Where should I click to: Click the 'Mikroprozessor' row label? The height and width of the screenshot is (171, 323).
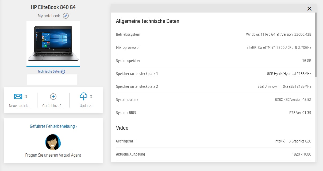click(128, 47)
